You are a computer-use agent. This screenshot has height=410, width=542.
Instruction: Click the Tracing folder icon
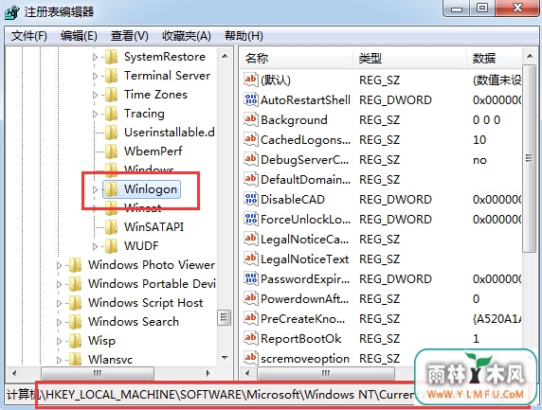(x=111, y=114)
